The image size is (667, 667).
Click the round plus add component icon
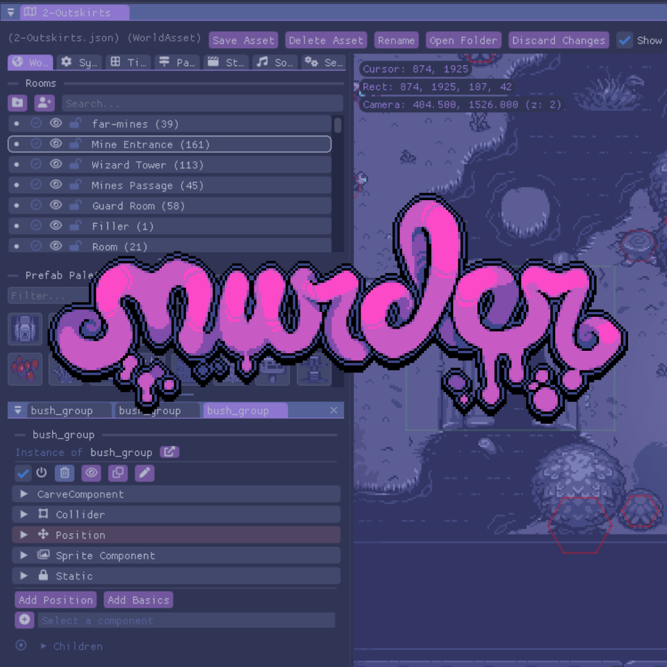point(25,619)
